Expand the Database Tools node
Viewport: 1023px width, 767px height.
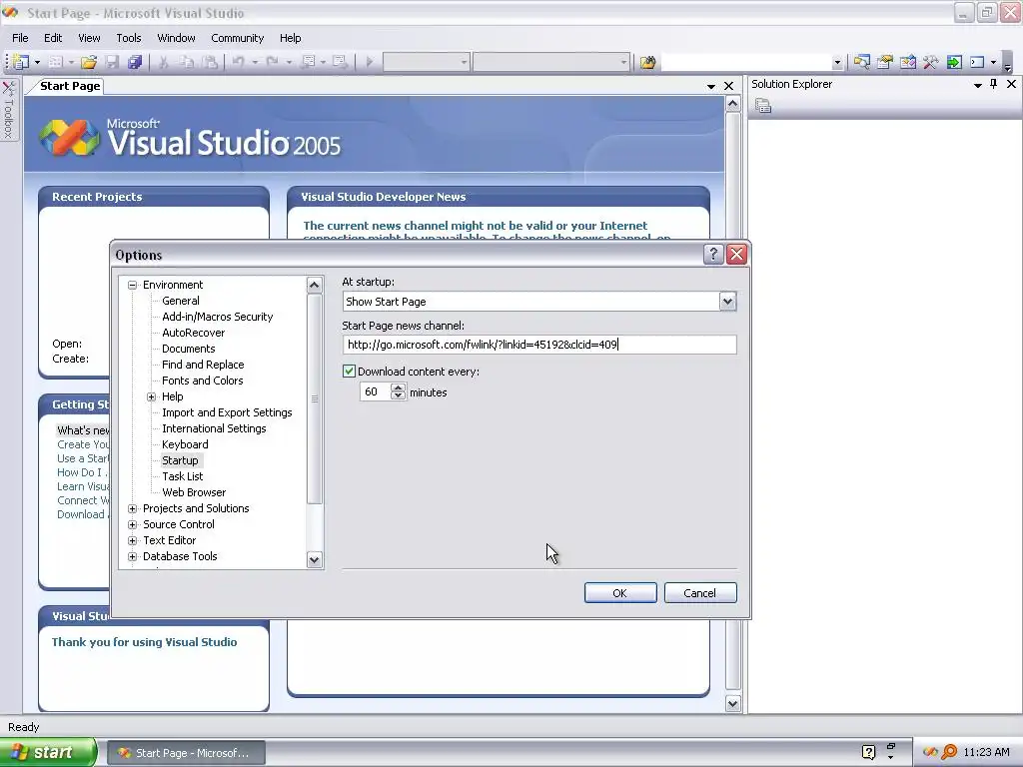(133, 556)
